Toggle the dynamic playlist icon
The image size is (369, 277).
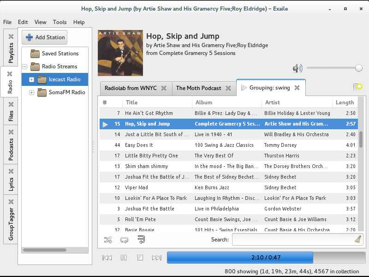point(141,240)
